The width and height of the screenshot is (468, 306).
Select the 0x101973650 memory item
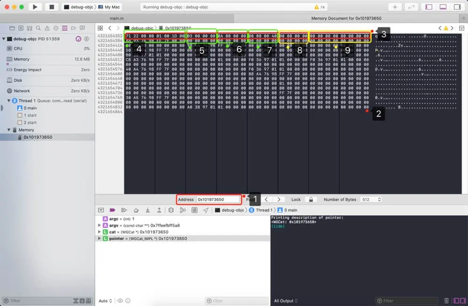tap(48, 137)
